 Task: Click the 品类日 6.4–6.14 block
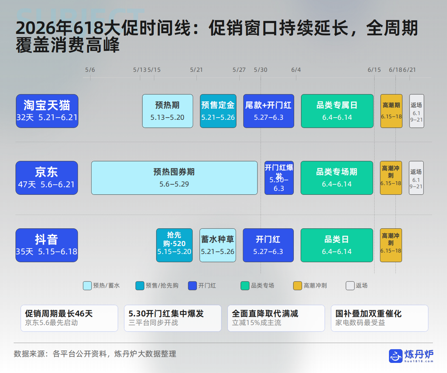click(x=337, y=245)
